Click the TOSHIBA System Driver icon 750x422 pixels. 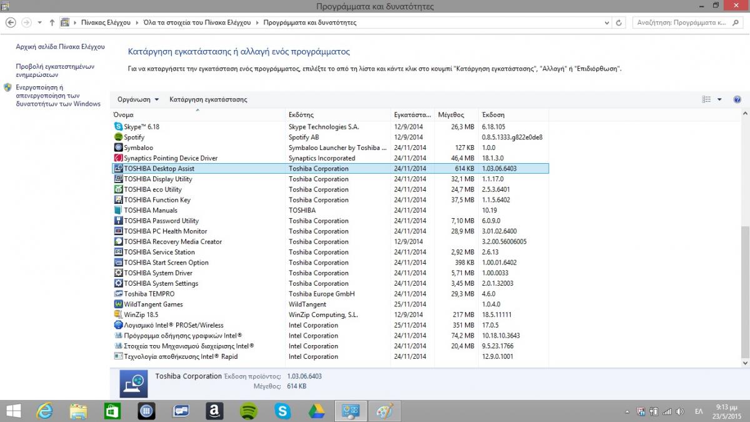(x=119, y=273)
